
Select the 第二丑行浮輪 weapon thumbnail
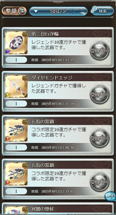coord(16,43)
